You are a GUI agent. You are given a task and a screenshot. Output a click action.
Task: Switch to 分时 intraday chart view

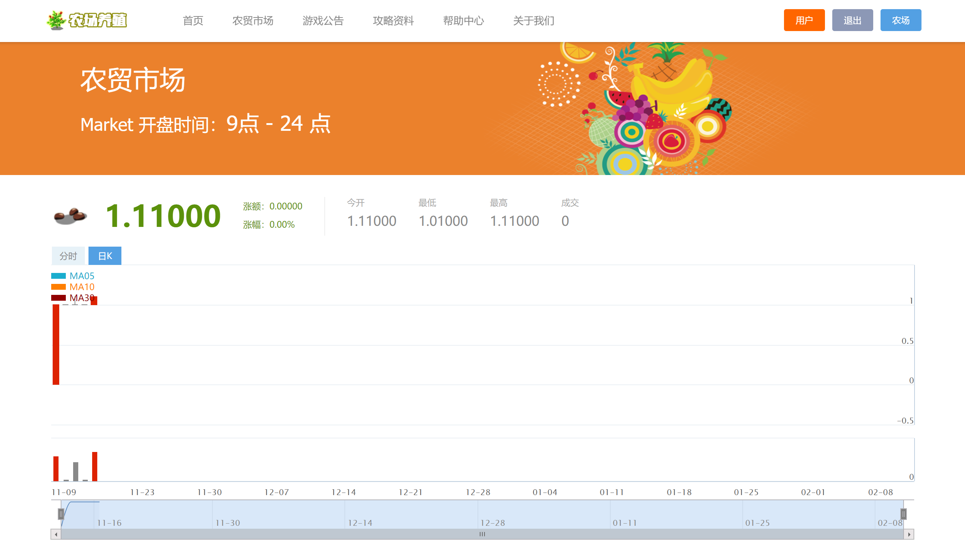(x=68, y=256)
